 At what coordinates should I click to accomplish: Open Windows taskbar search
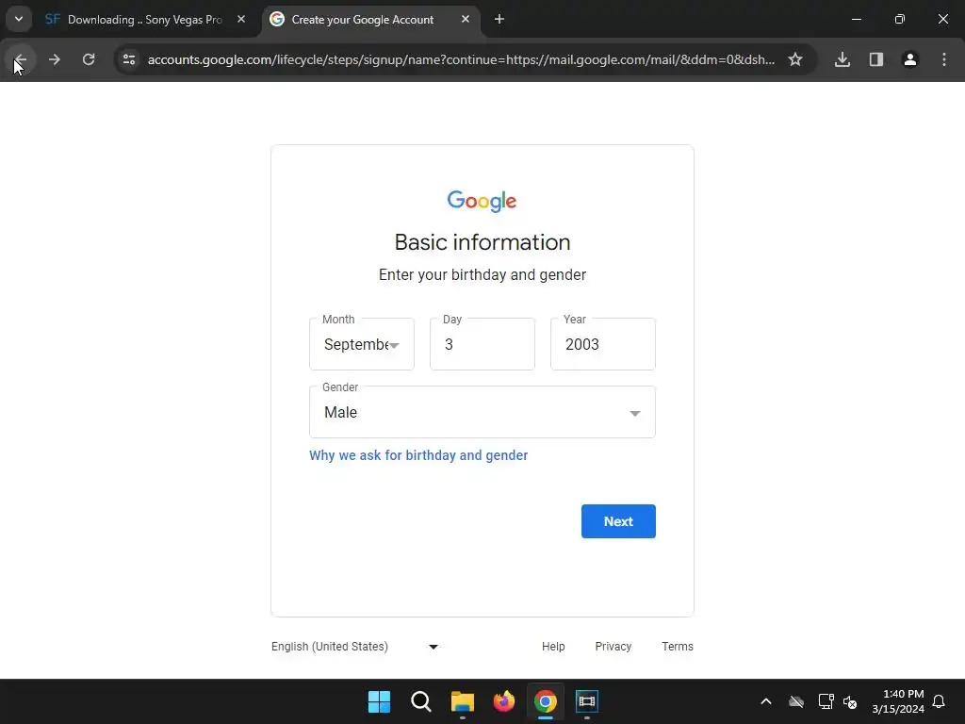(x=421, y=701)
